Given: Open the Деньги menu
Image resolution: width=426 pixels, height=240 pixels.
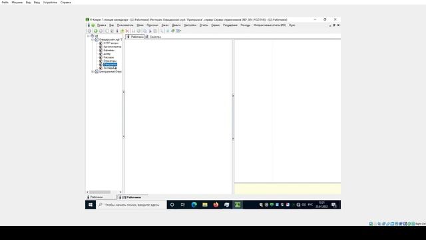Looking at the screenshot, I should click(176, 25).
